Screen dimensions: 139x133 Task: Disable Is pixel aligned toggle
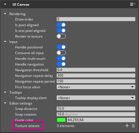click(x=61, y=25)
